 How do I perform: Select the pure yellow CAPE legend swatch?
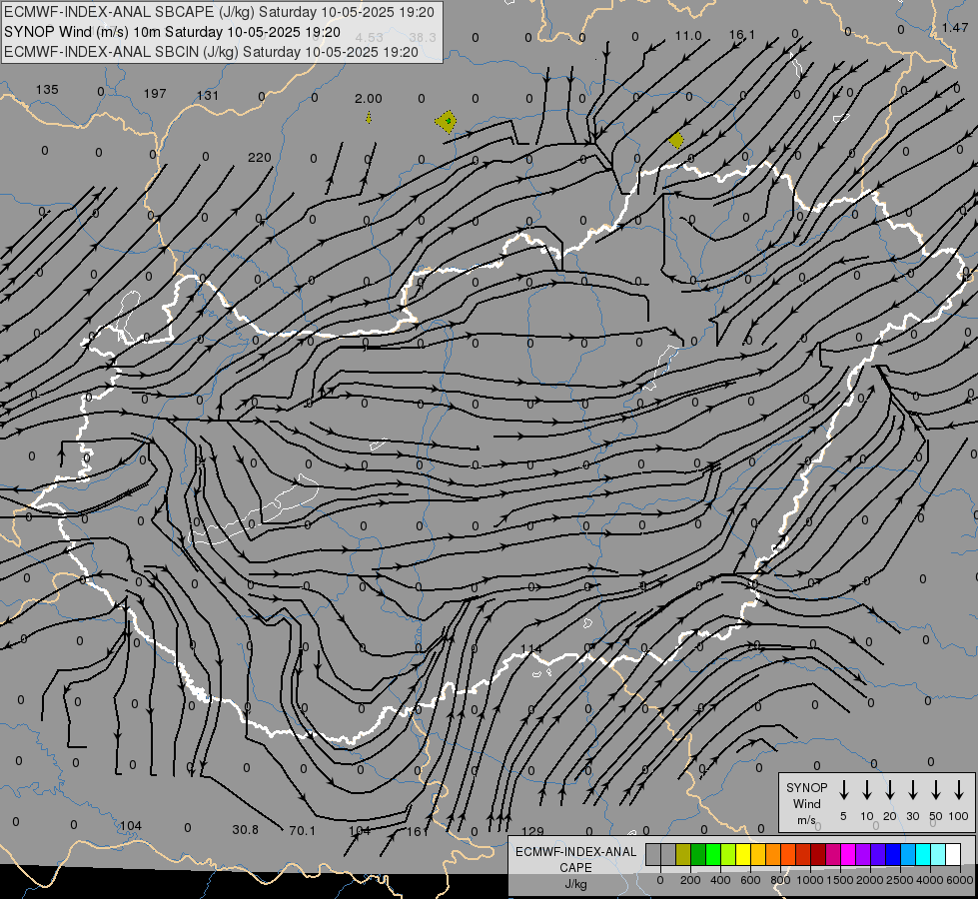point(743,854)
